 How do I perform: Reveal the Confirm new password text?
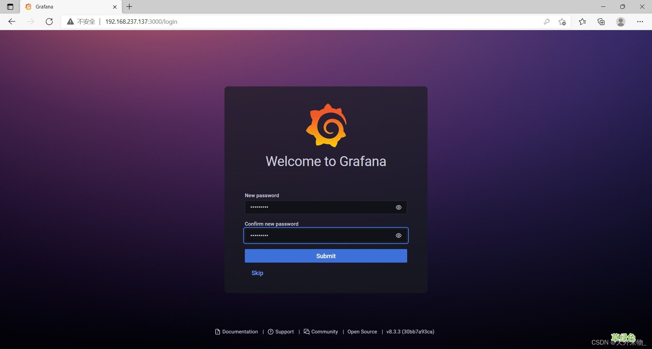point(399,235)
